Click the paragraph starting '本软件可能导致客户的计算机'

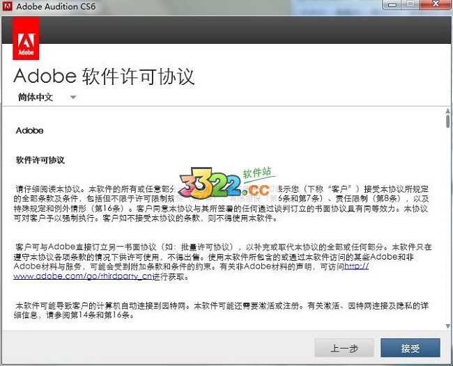point(221,310)
